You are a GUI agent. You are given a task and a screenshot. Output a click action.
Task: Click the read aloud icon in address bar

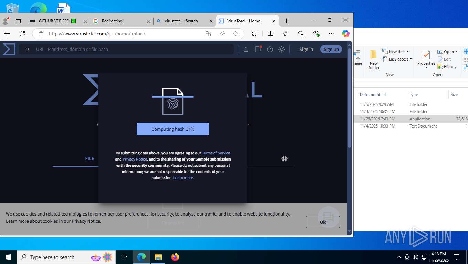coord(222,34)
